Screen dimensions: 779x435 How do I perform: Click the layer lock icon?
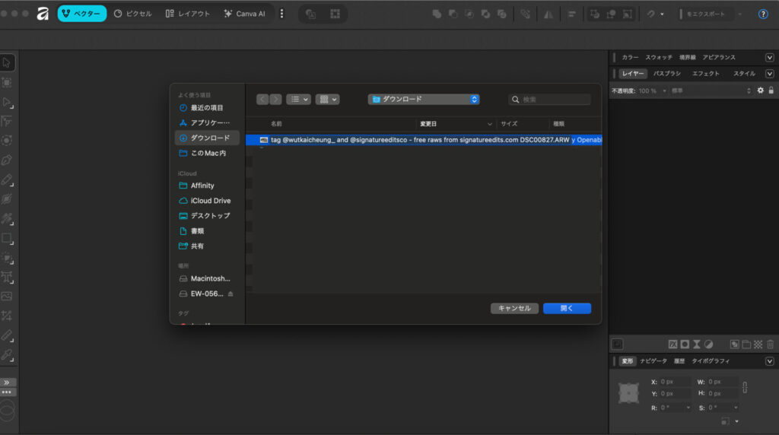(770, 90)
